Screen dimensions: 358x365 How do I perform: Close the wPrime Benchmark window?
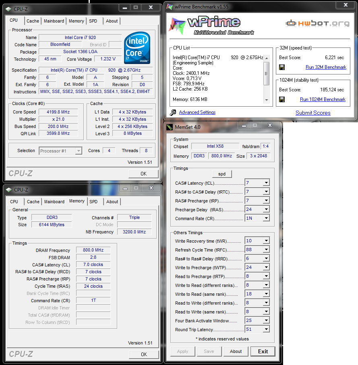346,5
